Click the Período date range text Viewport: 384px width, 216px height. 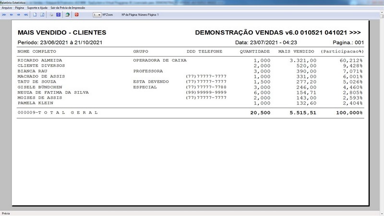tap(60, 42)
